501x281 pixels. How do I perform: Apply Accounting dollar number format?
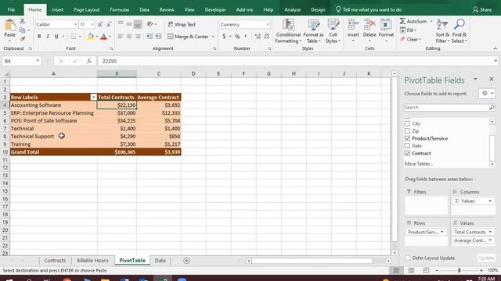pos(224,37)
